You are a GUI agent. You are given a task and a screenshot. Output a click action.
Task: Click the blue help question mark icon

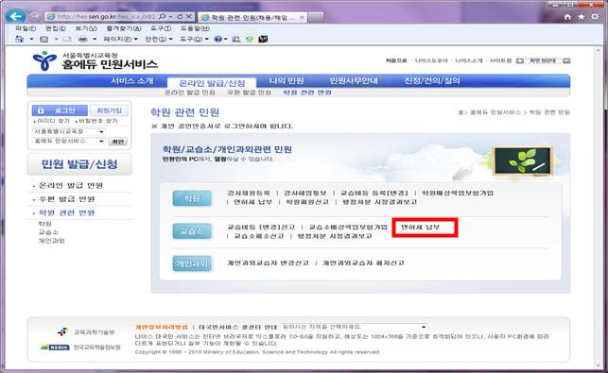tap(218, 39)
